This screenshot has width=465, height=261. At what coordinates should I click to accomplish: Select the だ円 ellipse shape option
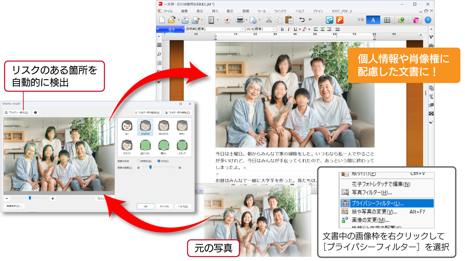pyautogui.click(x=159, y=161)
